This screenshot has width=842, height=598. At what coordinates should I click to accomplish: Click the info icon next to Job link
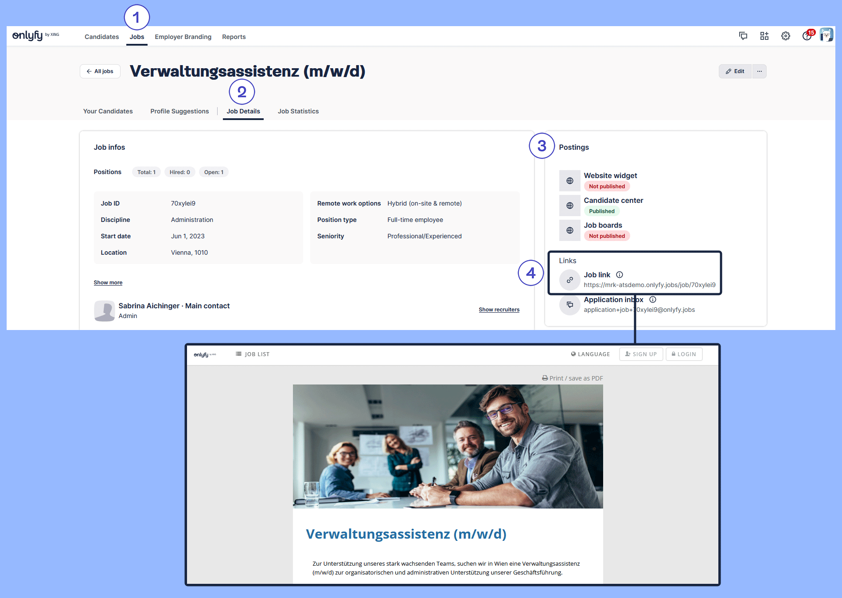pyautogui.click(x=619, y=274)
